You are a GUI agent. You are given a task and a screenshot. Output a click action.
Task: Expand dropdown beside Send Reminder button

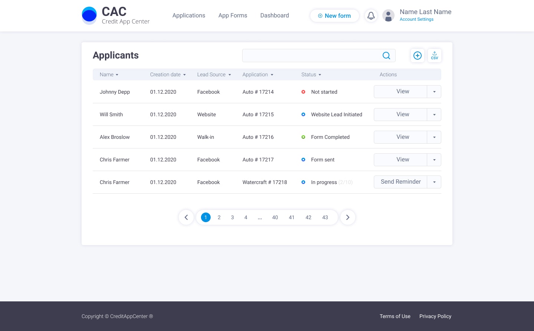point(434,182)
